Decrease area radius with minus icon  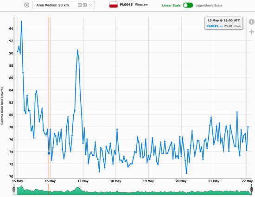point(80,5)
